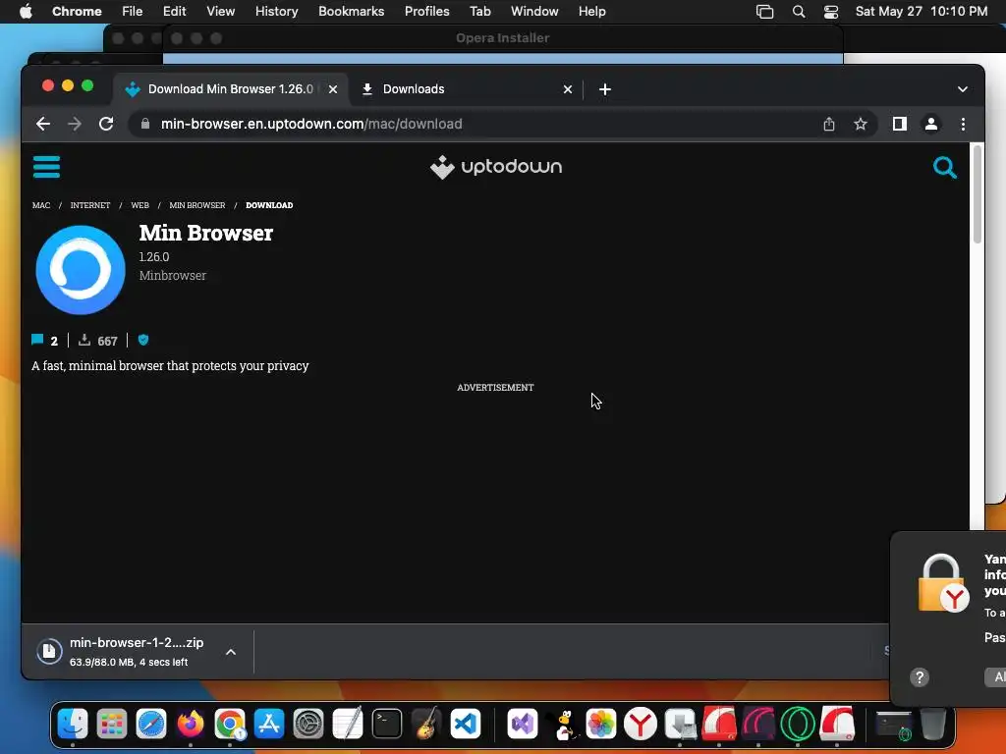Click the Spotlight search icon in menu bar
The width and height of the screenshot is (1006, 754).
[798, 12]
